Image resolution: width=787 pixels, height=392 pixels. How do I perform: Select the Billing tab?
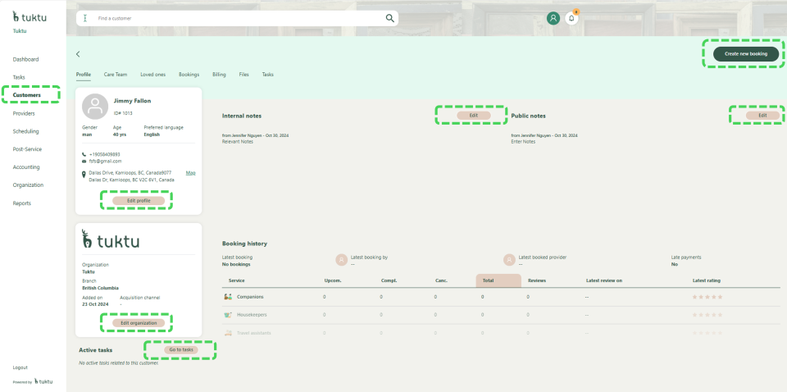219,75
